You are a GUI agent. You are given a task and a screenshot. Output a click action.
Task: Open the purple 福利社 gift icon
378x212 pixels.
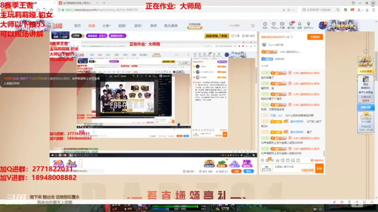pos(247,163)
